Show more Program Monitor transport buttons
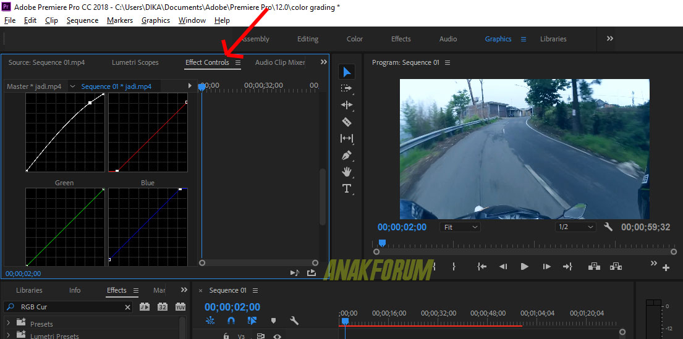683x339 pixels. 653,263
